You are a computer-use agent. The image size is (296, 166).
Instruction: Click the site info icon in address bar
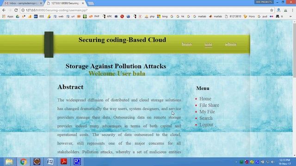[x=23, y=10]
